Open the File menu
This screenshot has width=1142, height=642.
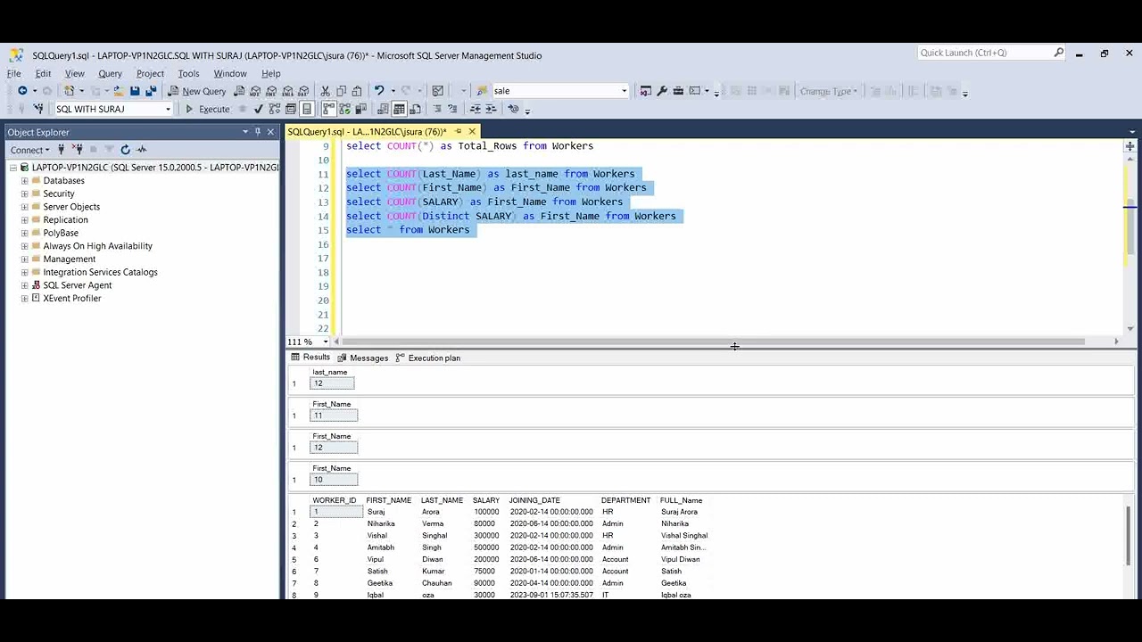[x=14, y=73]
